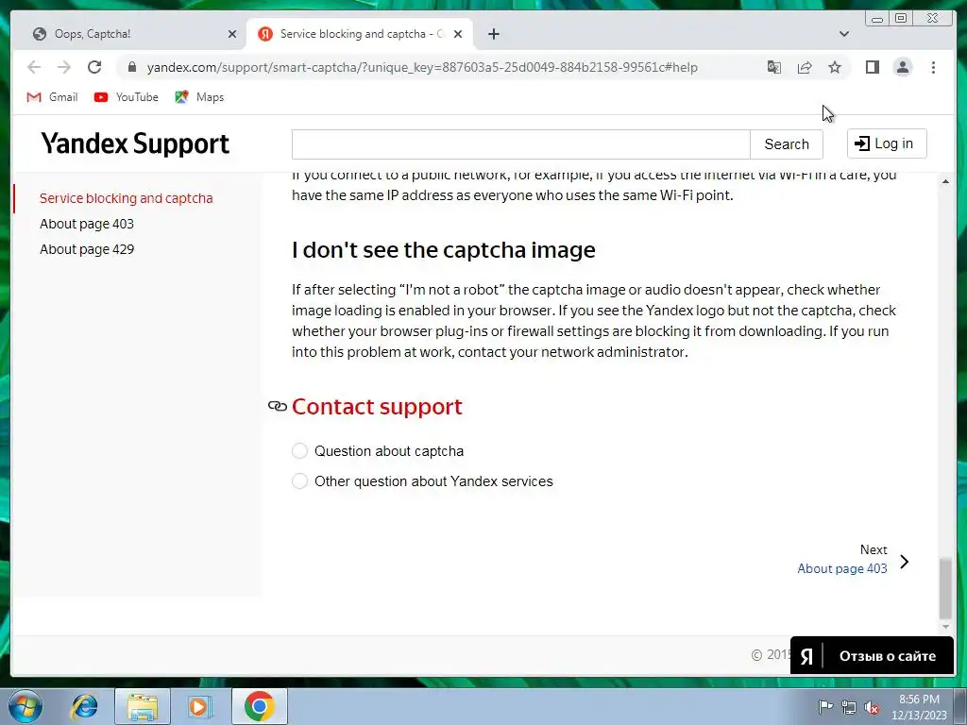Image resolution: width=967 pixels, height=725 pixels.
Task: Close the Service blocking and captcha tab
Action: (458, 34)
